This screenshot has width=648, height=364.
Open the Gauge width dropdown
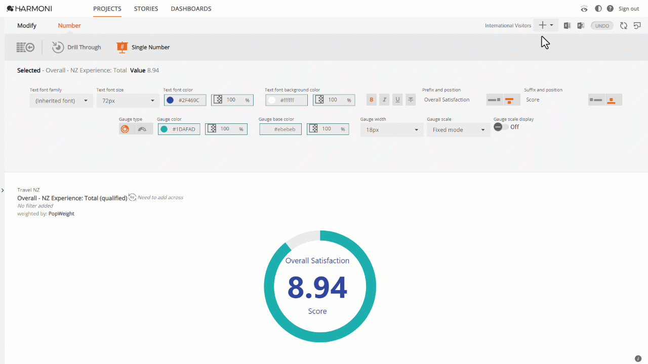coord(391,130)
